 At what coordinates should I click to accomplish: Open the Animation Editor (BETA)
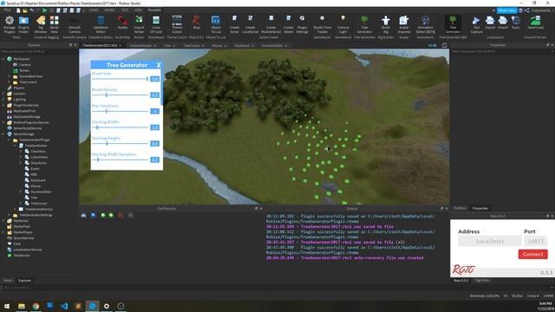tap(426, 24)
